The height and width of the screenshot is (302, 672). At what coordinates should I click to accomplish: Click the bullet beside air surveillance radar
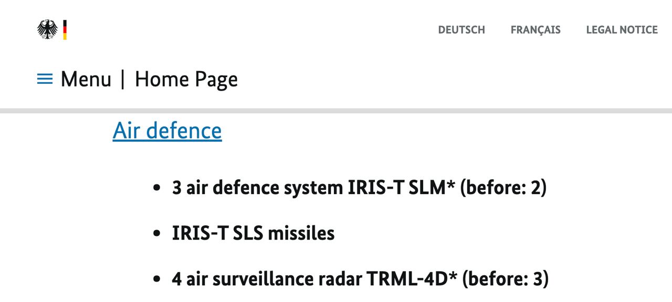click(156, 279)
